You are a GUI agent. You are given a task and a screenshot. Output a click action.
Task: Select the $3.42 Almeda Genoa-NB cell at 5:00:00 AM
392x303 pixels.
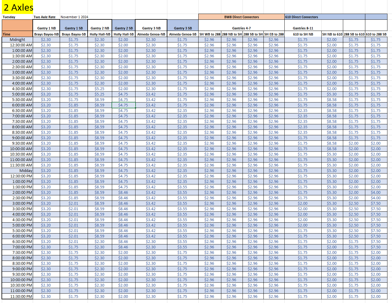tap(151, 94)
